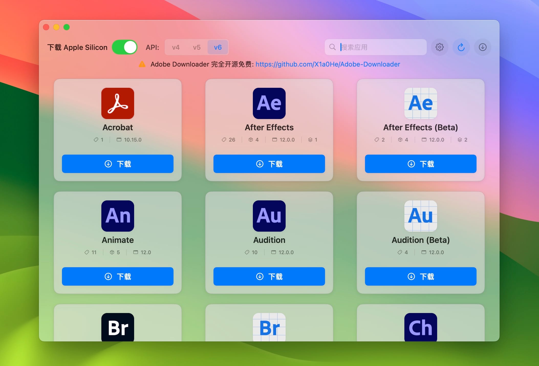
Task: Open the settings gear
Action: [440, 47]
